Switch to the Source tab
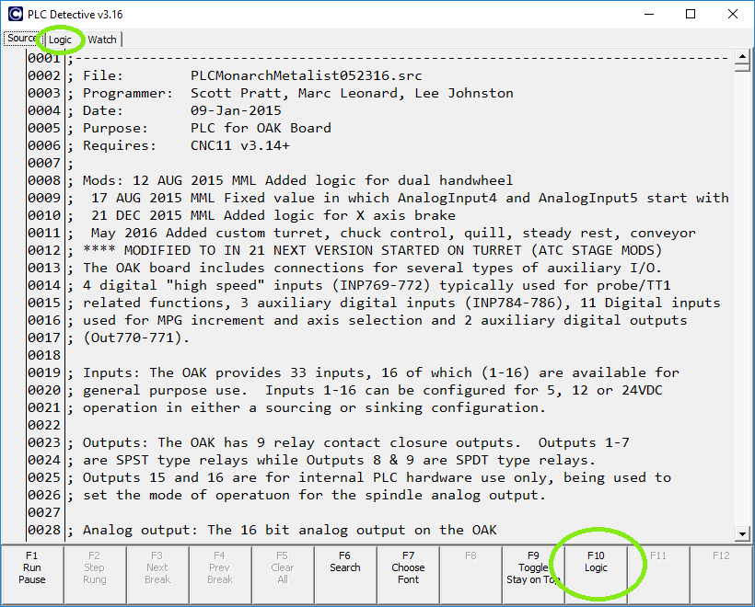755x607 pixels. (x=20, y=39)
